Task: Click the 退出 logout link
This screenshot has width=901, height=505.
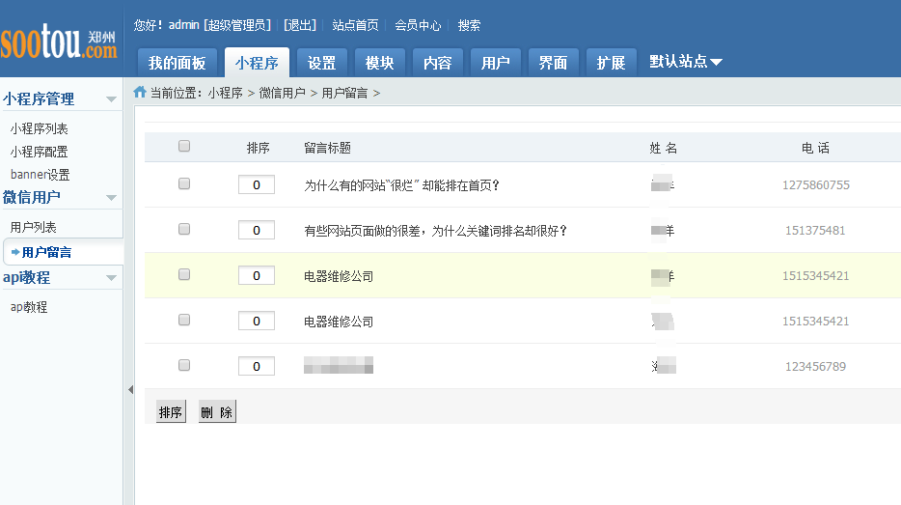Action: (300, 25)
